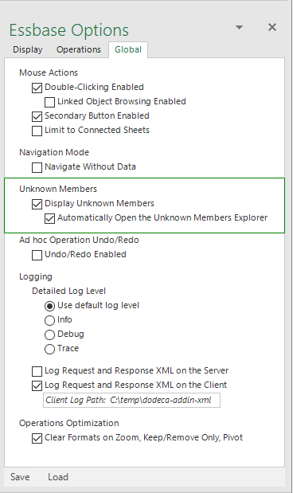293x493 pixels.
Task: Click the Save button
Action: [20, 477]
